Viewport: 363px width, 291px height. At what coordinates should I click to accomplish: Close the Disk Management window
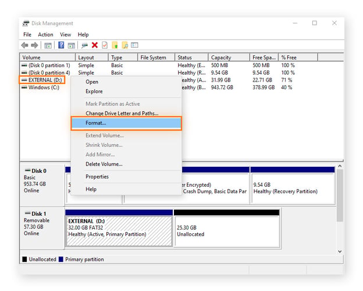pyautogui.click(x=334, y=23)
